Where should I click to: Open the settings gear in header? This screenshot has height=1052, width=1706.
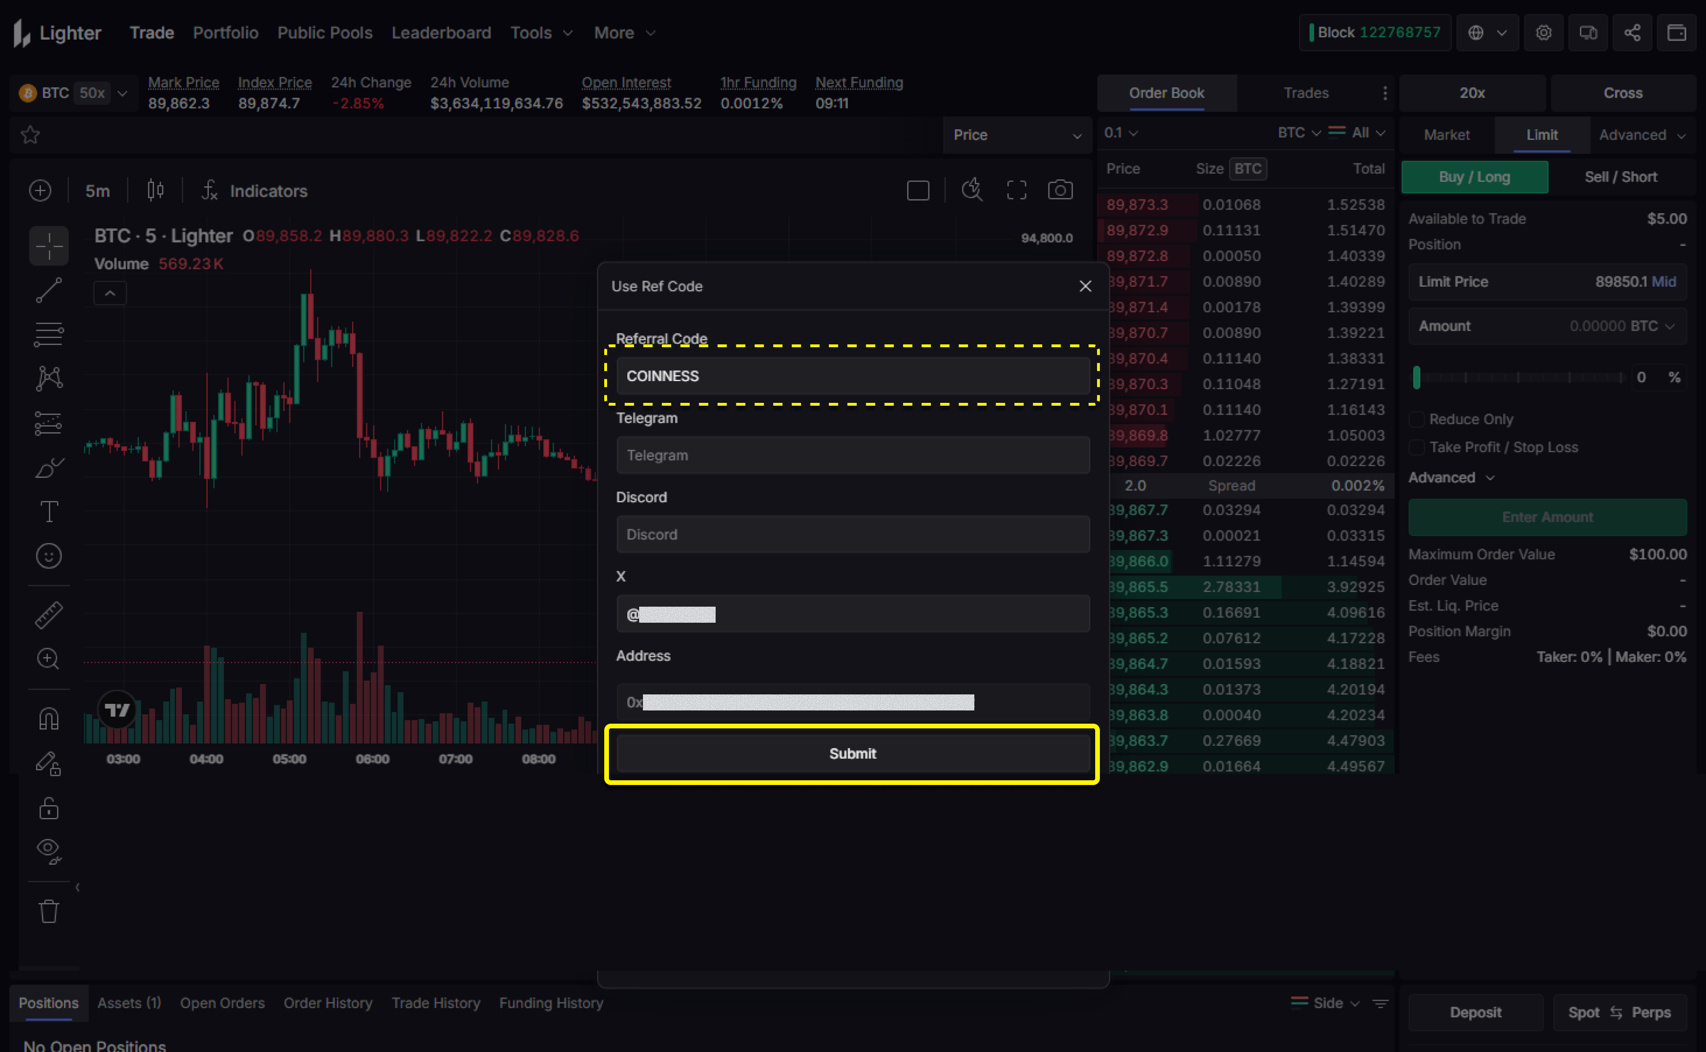click(1543, 33)
